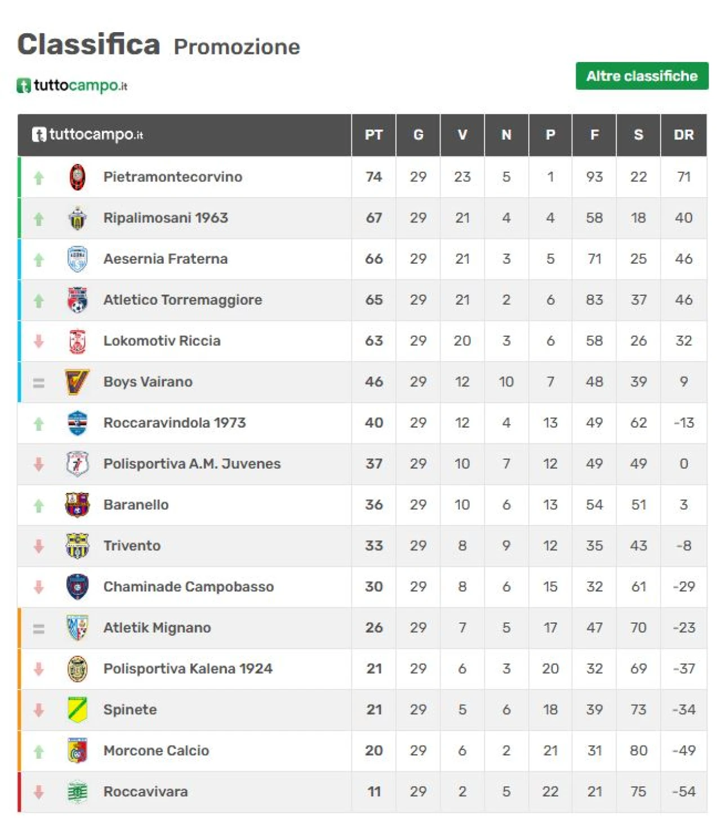Click the Trivento team badge

[x=78, y=546]
